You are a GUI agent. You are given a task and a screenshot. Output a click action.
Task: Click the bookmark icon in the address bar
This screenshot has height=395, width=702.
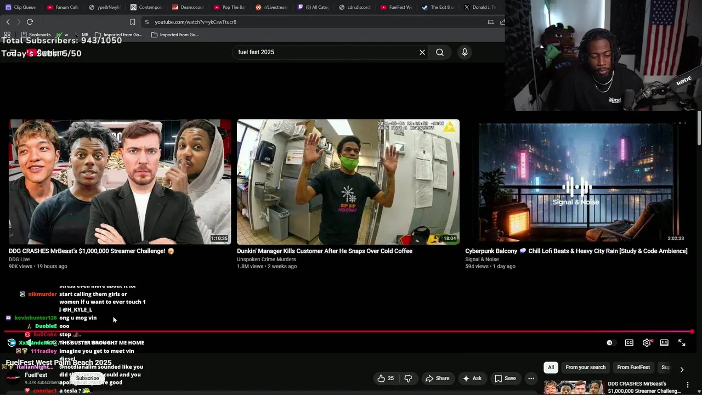click(133, 22)
